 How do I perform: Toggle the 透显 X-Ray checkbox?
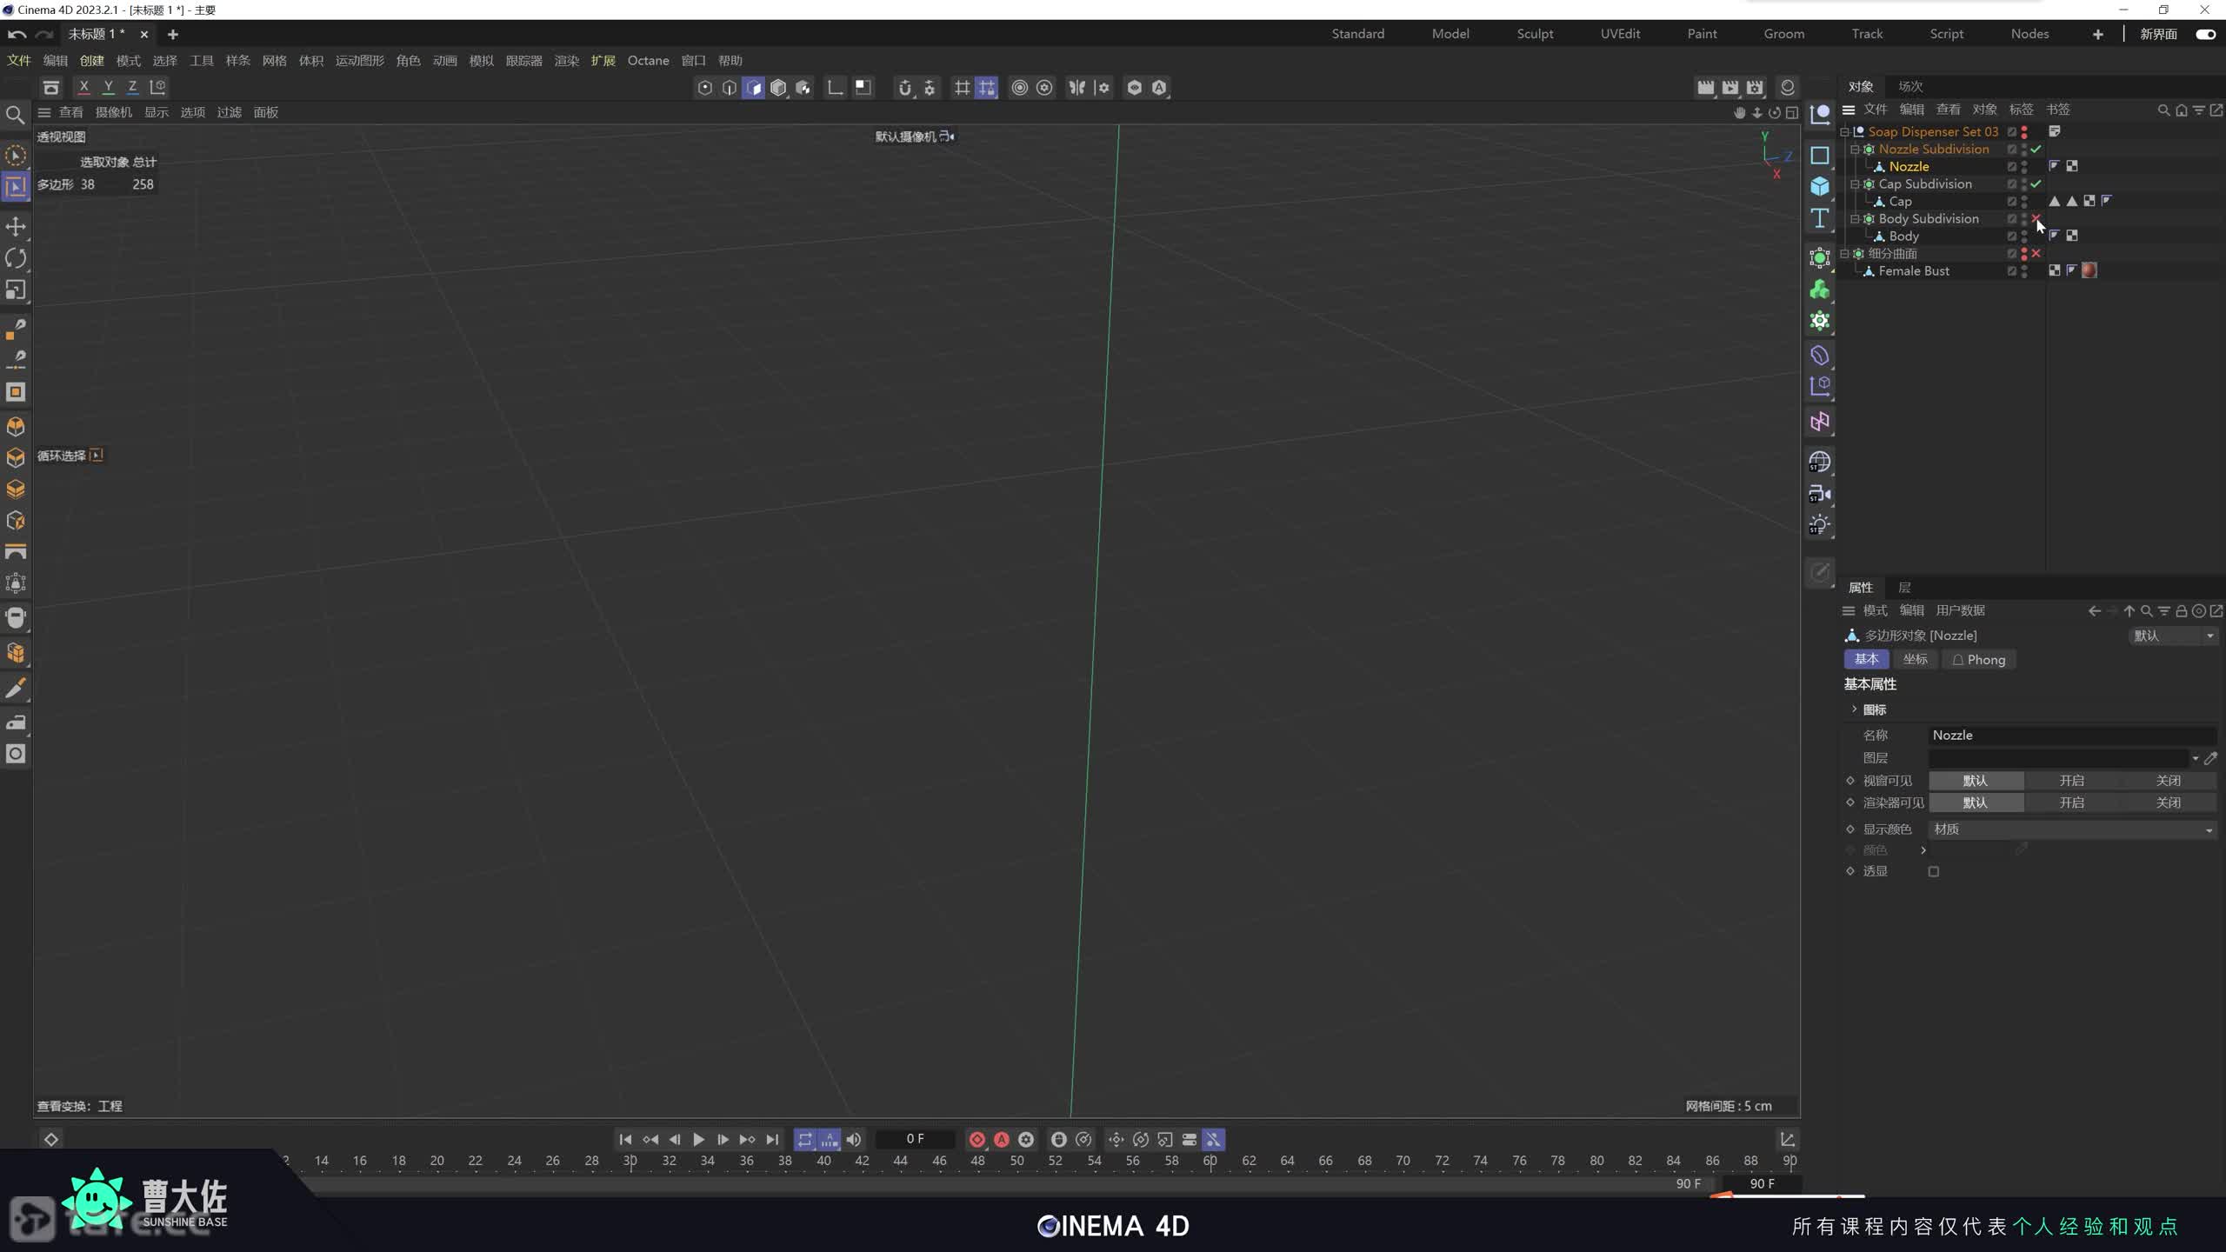[x=1933, y=871]
